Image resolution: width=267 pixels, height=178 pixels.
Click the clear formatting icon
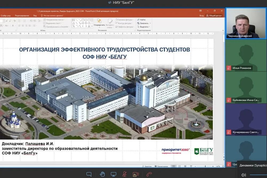(x=14, y=21)
